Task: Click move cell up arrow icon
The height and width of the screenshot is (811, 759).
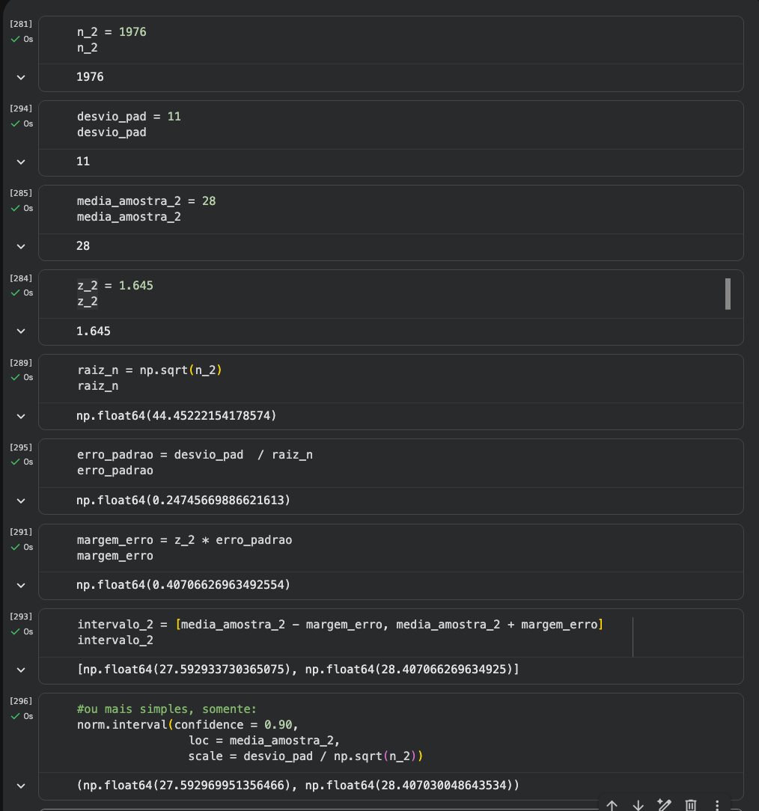Action: [612, 805]
